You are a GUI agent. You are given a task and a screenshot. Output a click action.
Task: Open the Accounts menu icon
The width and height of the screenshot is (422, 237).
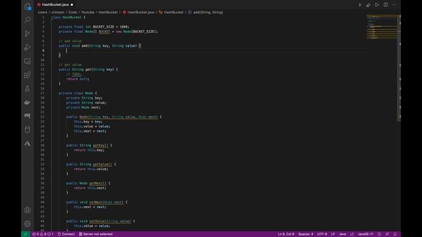(28, 210)
